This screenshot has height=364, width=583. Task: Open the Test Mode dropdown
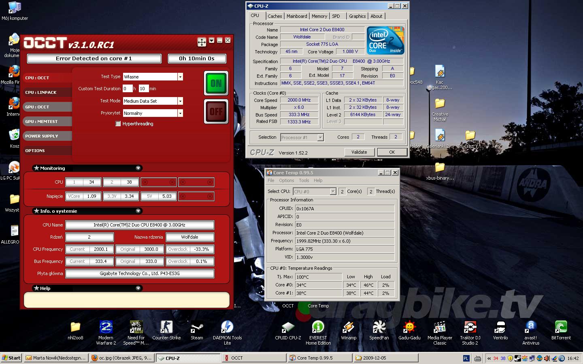pos(180,101)
